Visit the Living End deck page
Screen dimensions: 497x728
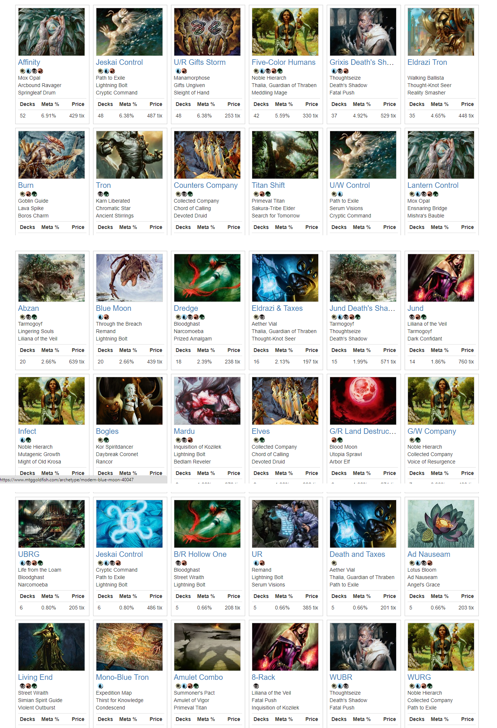[35, 677]
